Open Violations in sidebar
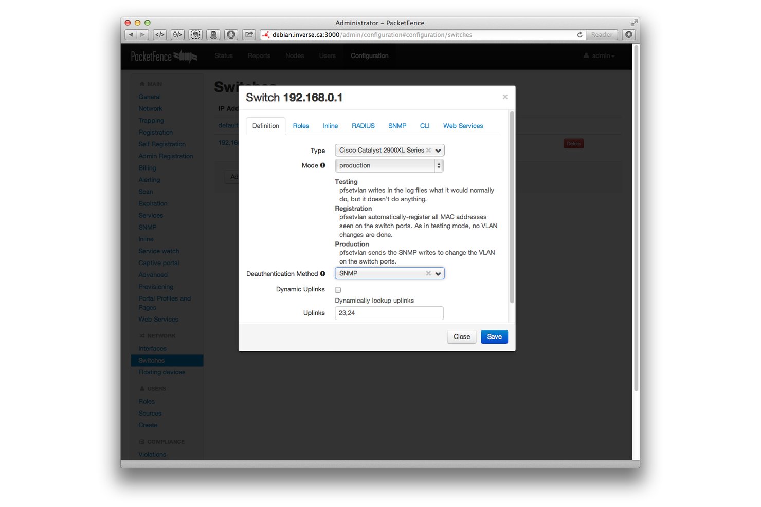This screenshot has width=761, height=507. [x=152, y=454]
